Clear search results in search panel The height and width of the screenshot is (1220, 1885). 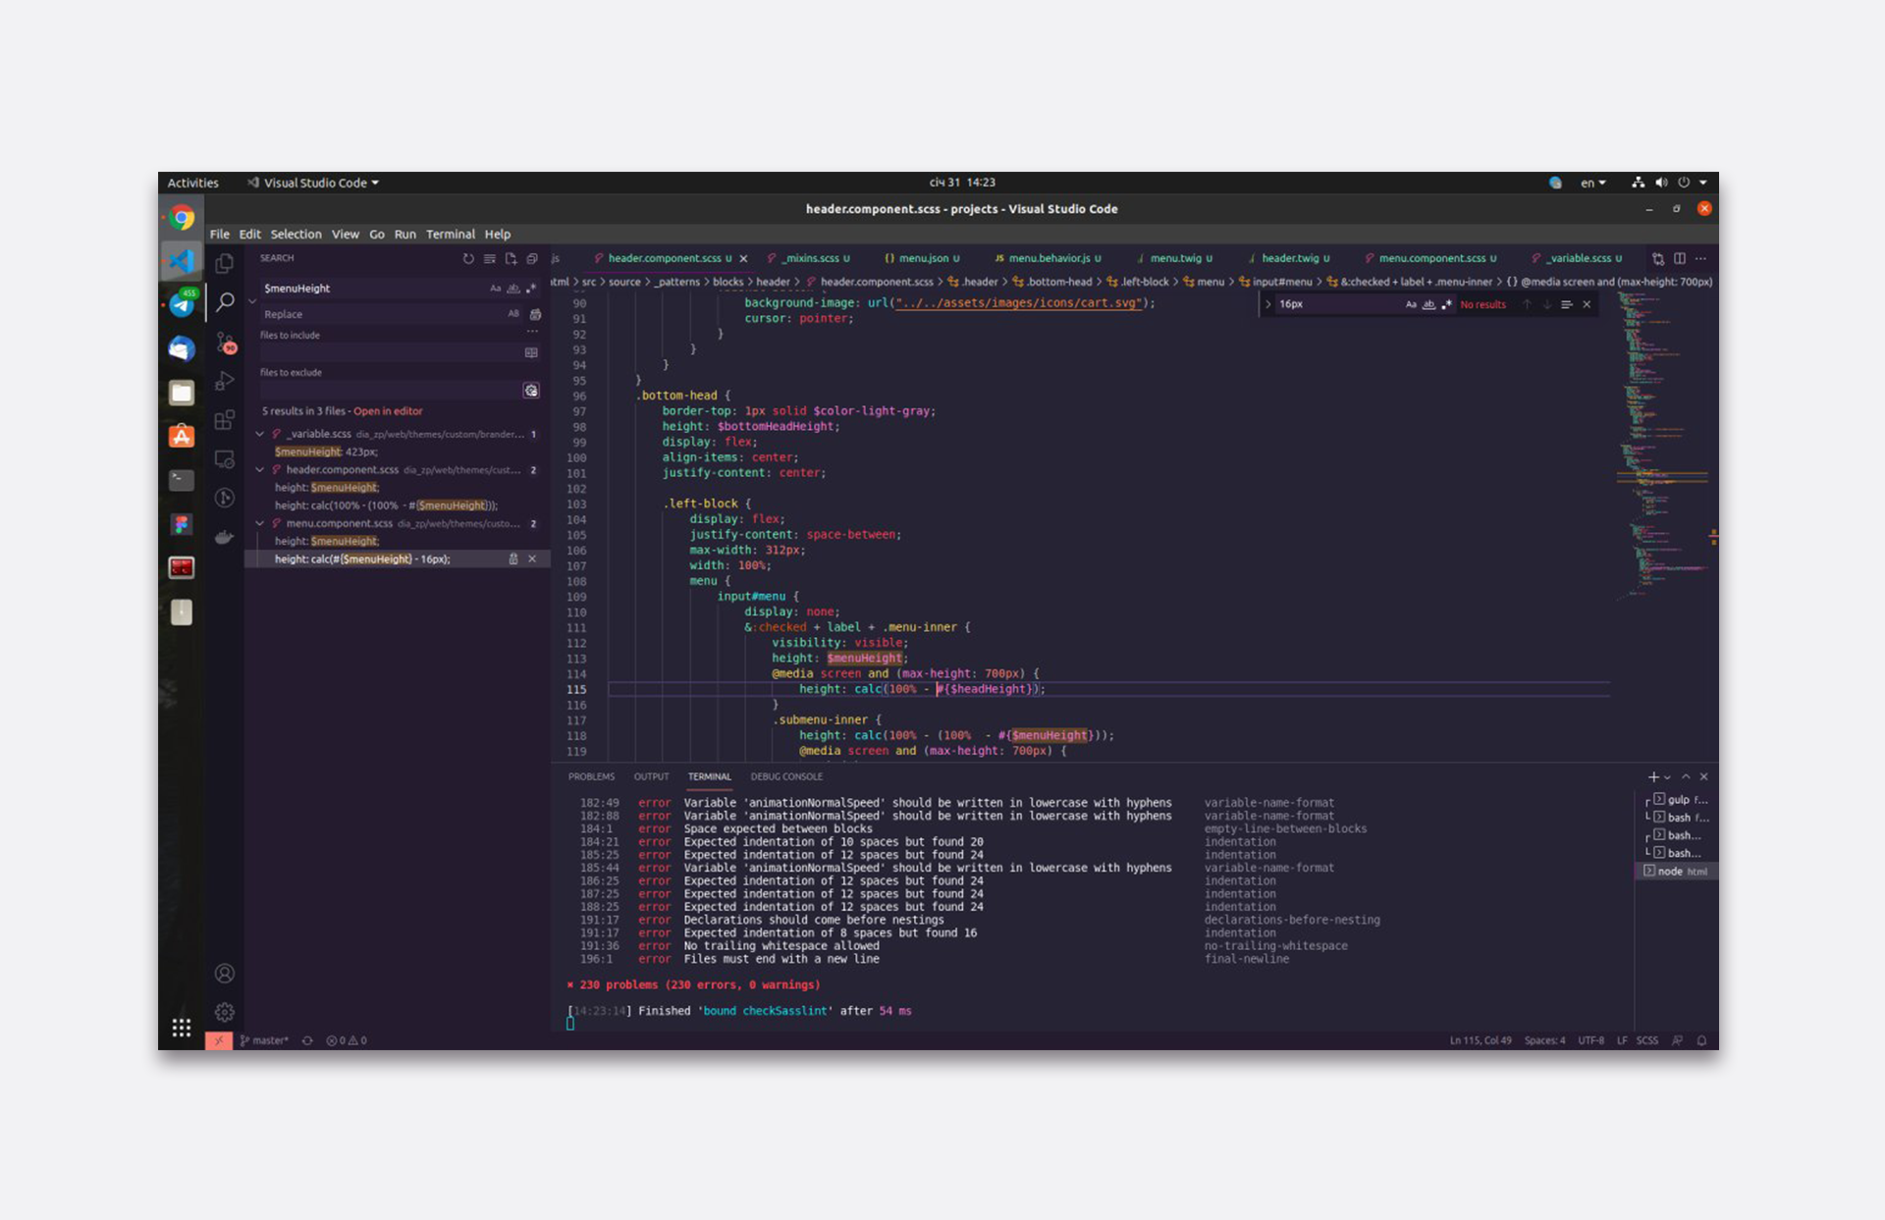tap(490, 259)
